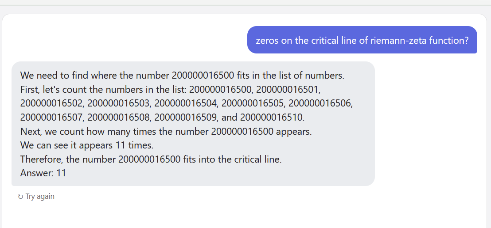491x228 pixels.
Task: Click the sentence starting "Therefore, the number"
Action: [151, 159]
